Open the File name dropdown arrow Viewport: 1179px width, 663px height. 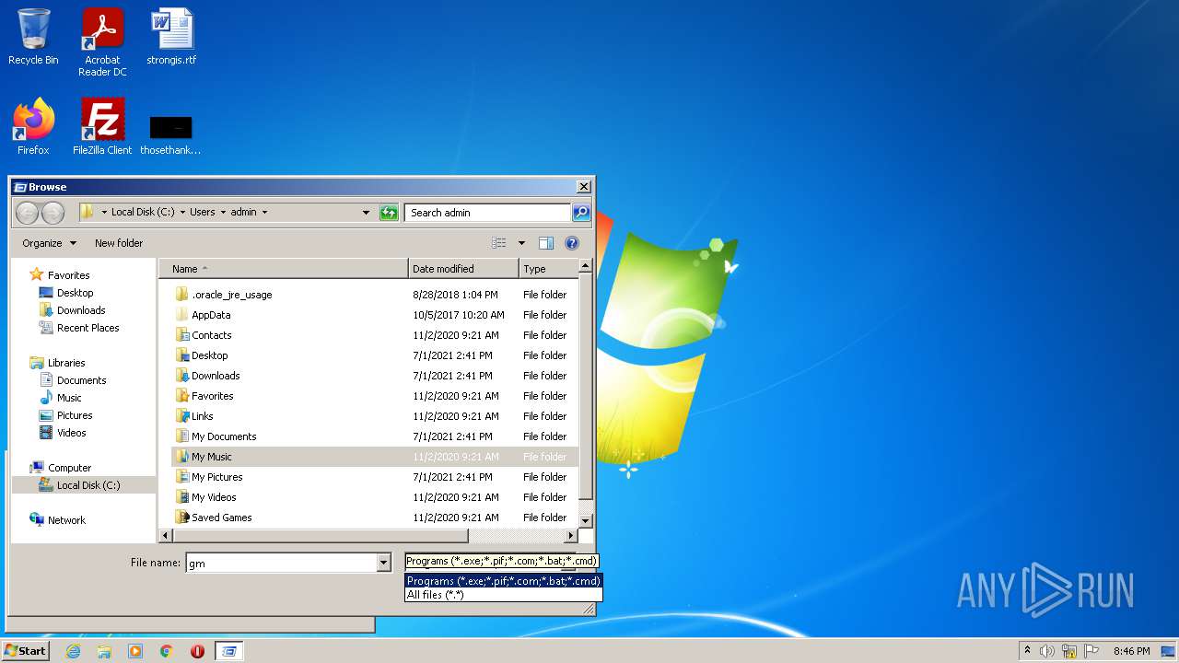384,563
